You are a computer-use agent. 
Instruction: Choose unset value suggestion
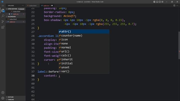pos(84,67)
